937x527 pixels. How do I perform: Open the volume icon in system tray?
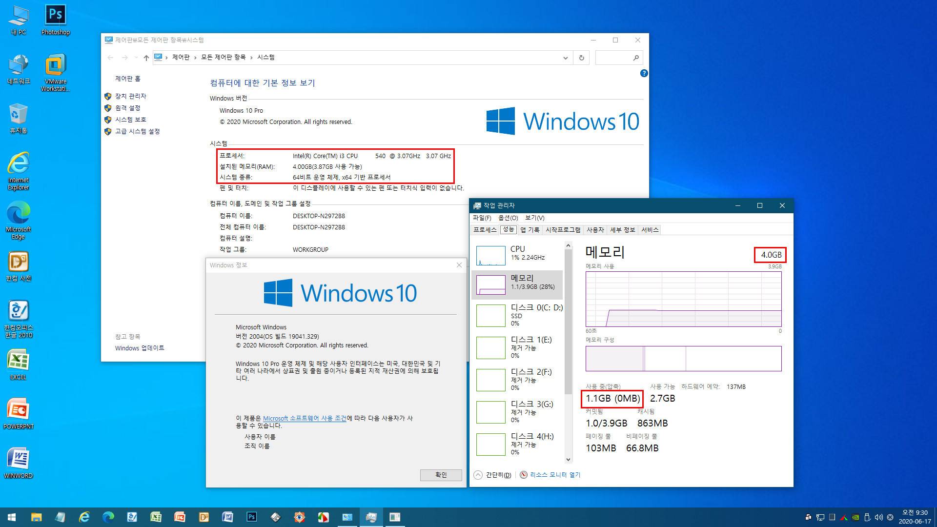878,517
